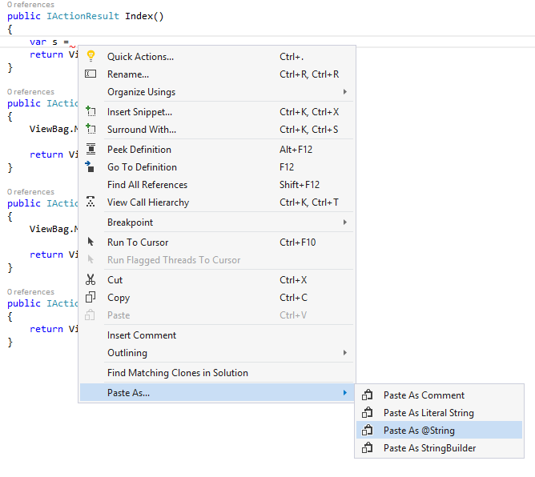Click the Copy icon
Viewport: 535px width, 477px height.
click(91, 297)
